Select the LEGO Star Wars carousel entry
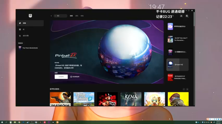 point(177,39)
